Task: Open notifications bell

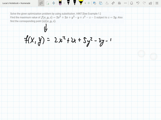Action: [x=131, y=3]
